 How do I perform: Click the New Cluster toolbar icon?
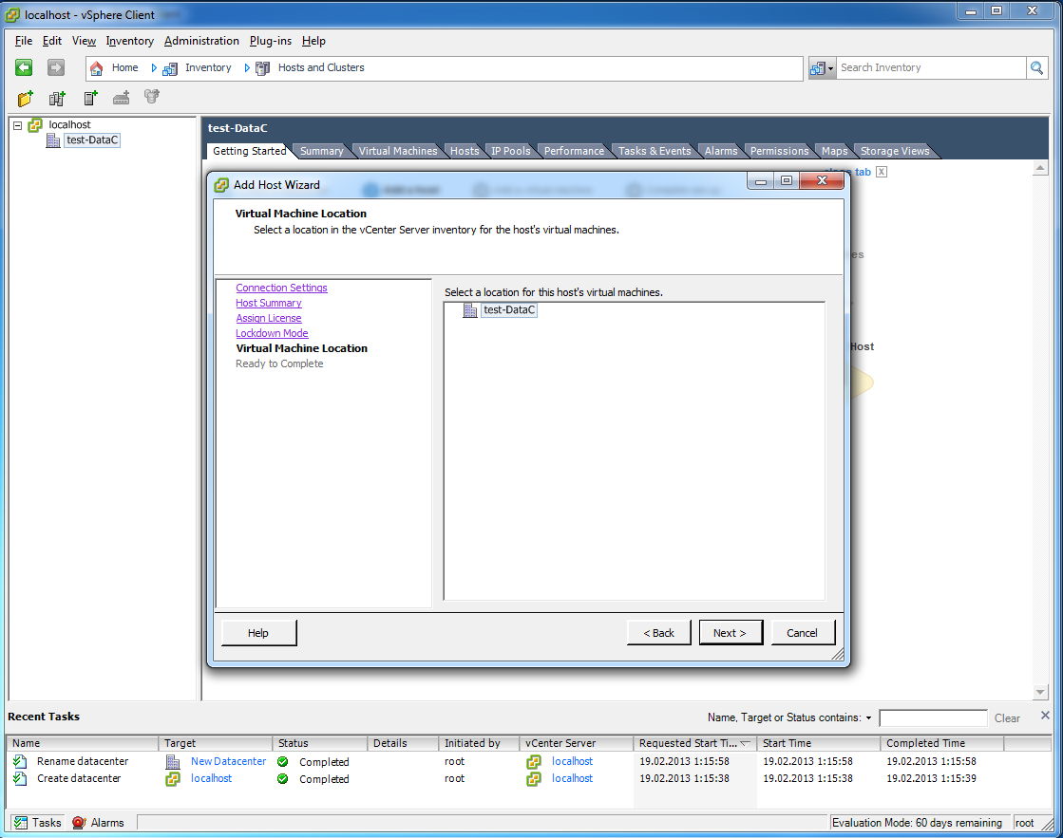pyautogui.click(x=90, y=99)
